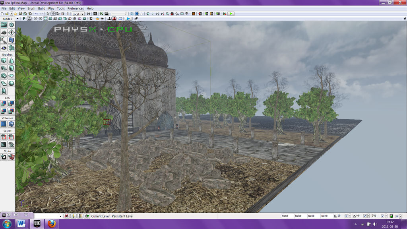Open the status bar command dropdown
The width and height of the screenshot is (407, 229).
coord(60,216)
